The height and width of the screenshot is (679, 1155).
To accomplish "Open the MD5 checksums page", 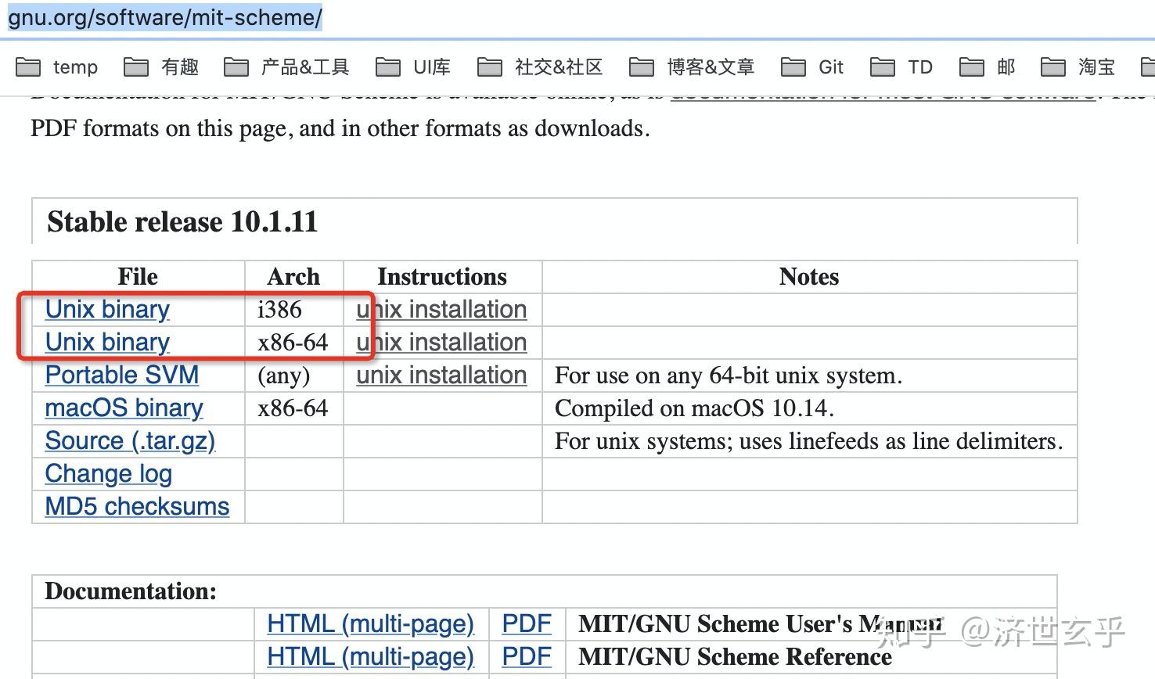I will tap(137, 506).
